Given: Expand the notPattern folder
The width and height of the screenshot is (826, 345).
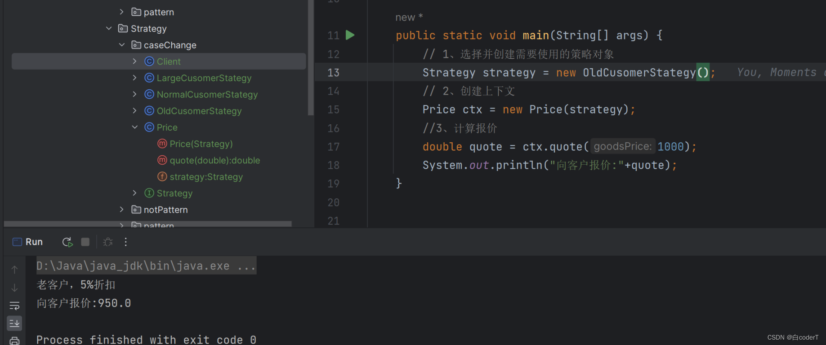Looking at the screenshot, I should (x=121, y=210).
